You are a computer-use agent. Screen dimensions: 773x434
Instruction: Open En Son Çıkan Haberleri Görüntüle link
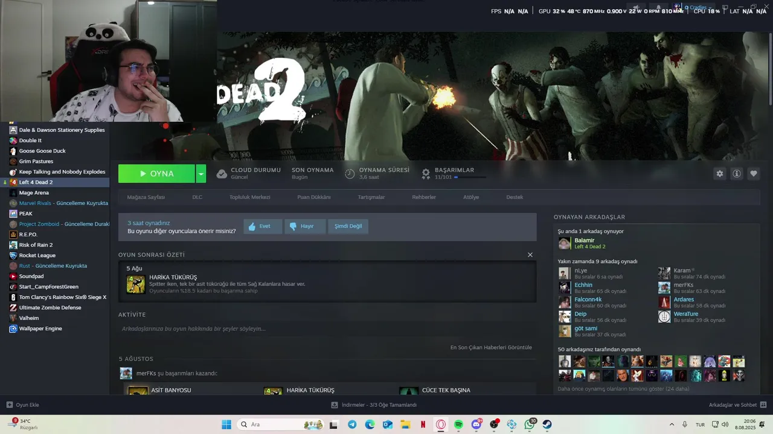click(491, 347)
